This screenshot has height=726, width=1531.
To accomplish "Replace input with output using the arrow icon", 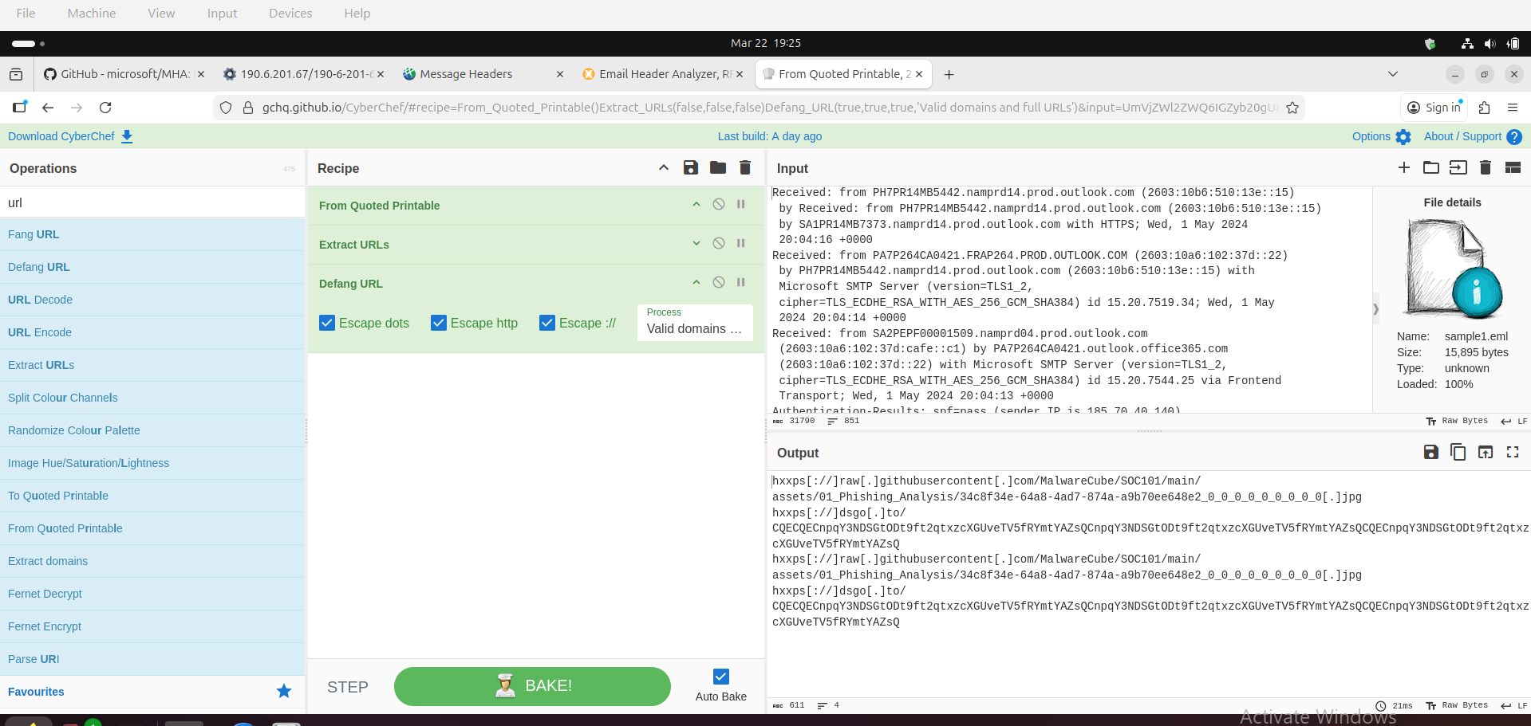I will [x=1486, y=452].
